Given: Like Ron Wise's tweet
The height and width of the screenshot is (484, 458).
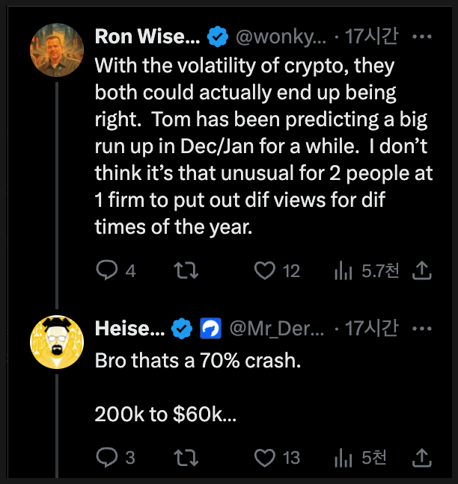Looking at the screenshot, I should [x=265, y=271].
